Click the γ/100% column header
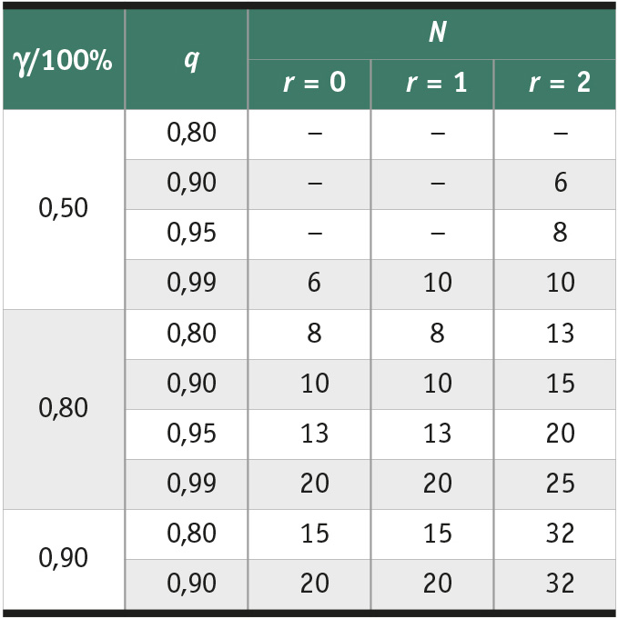 pyautogui.click(x=64, y=59)
